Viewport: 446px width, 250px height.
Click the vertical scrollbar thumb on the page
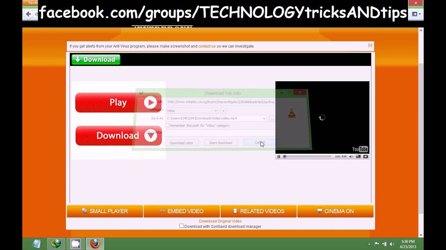coord(421,139)
